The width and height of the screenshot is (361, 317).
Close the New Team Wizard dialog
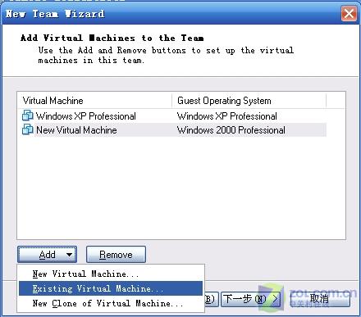(349, 13)
